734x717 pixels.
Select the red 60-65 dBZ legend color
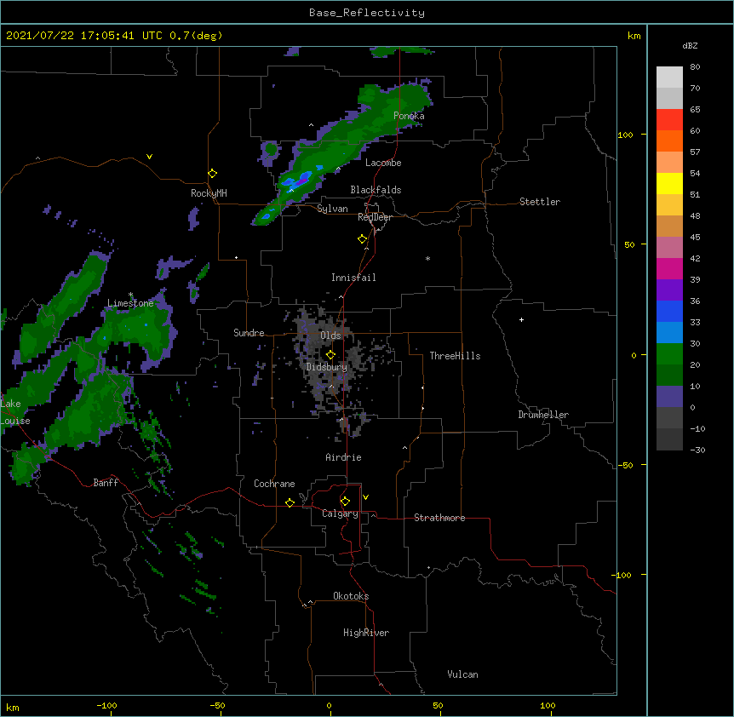[669, 119]
